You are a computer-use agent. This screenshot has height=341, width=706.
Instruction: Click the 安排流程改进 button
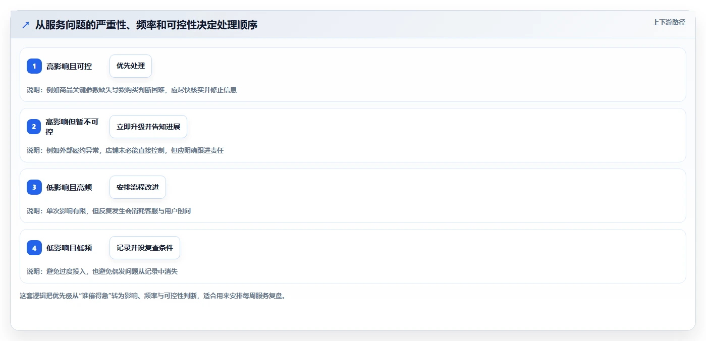(138, 187)
